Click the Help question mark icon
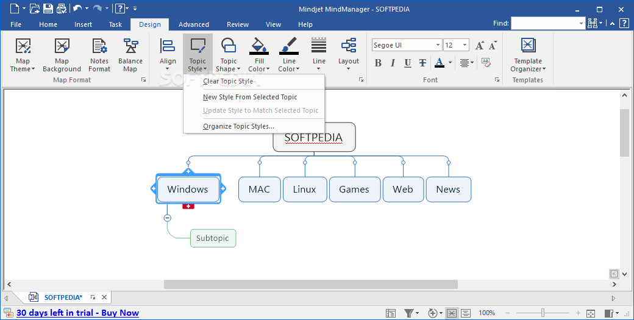The image size is (634, 320). tap(119, 8)
